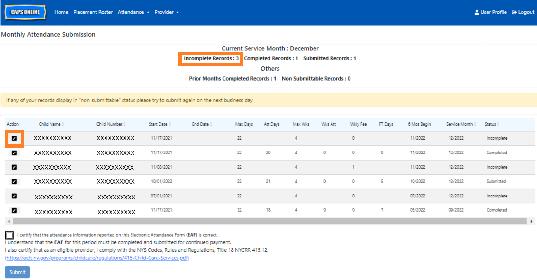Sort table by Start Date column
The width and height of the screenshot is (537, 280).
tap(160, 124)
